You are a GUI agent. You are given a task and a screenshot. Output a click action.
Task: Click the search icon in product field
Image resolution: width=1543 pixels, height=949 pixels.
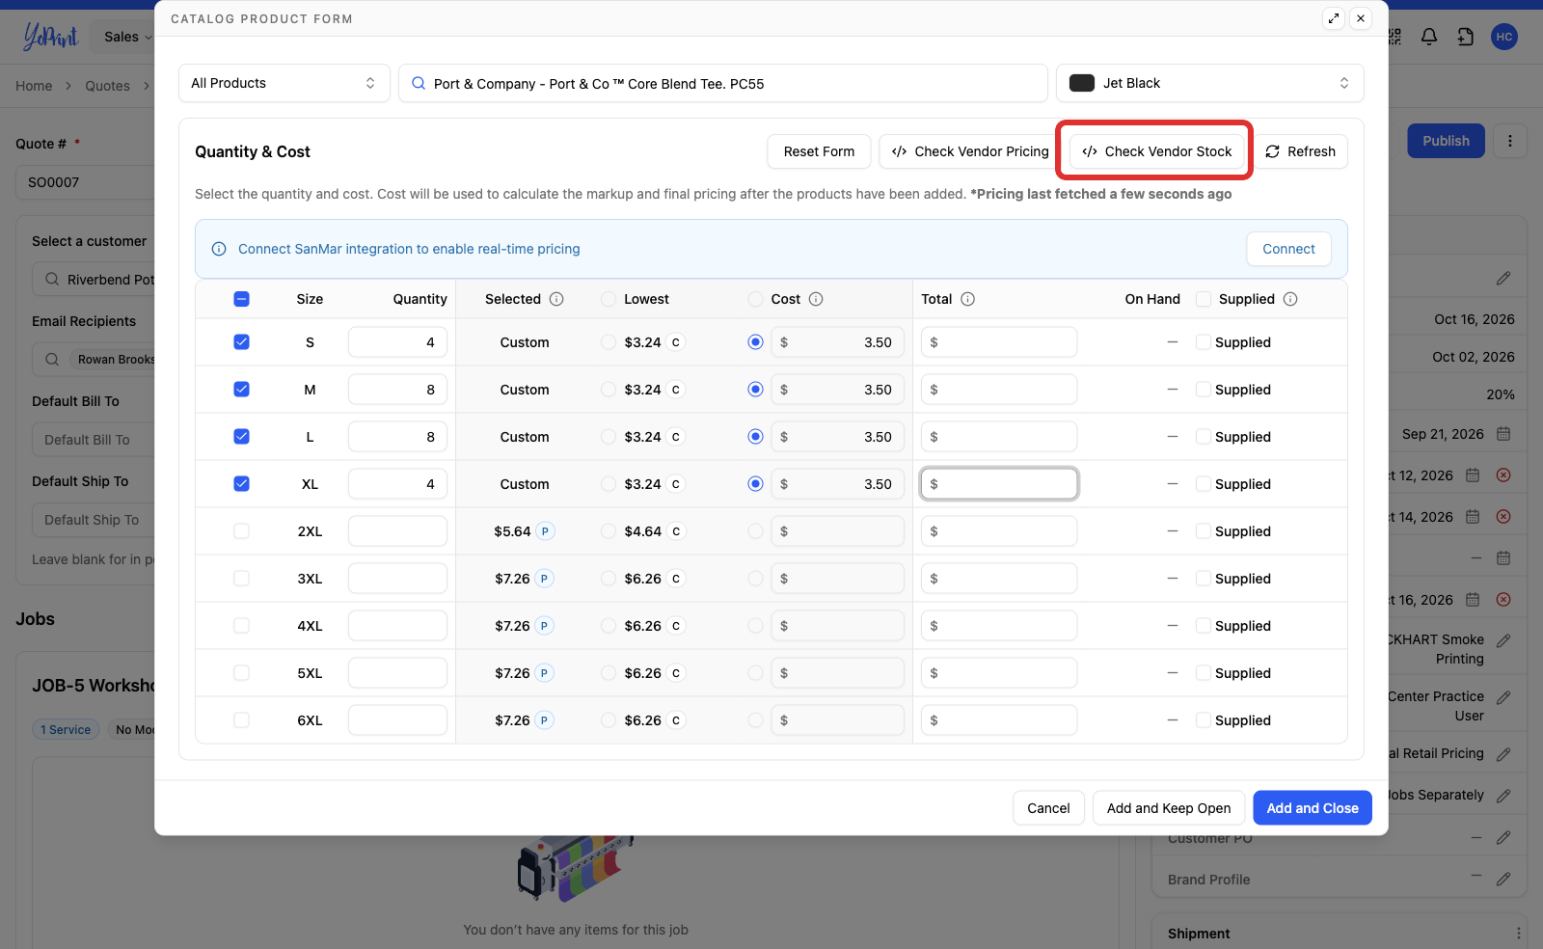click(x=419, y=83)
